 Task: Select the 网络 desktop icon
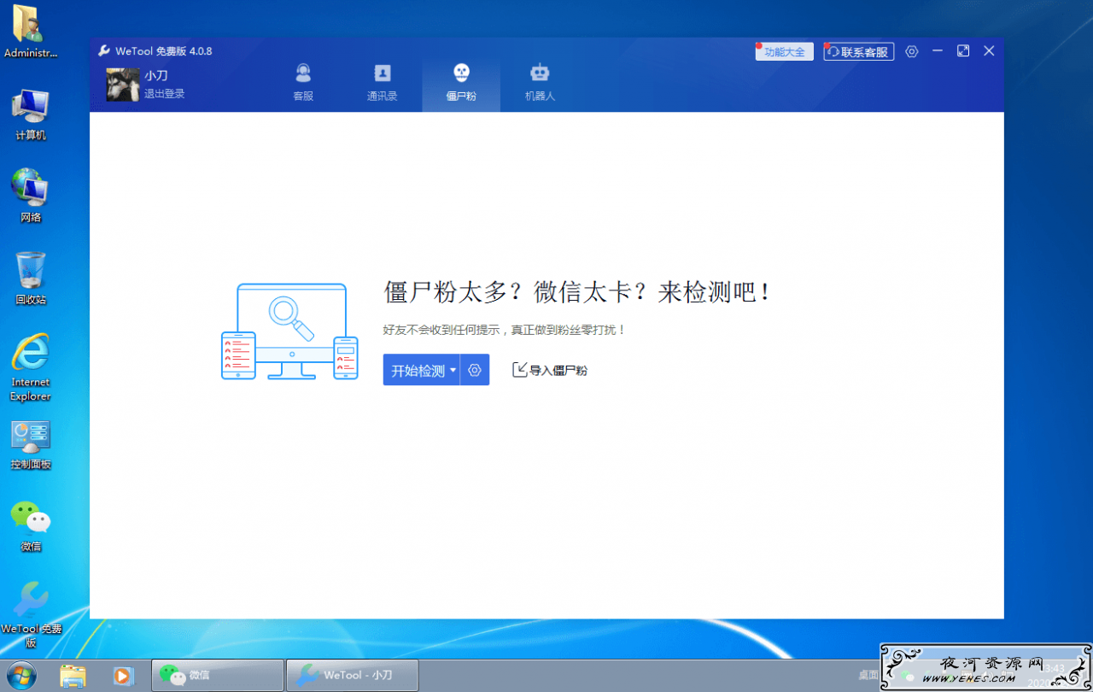(31, 196)
